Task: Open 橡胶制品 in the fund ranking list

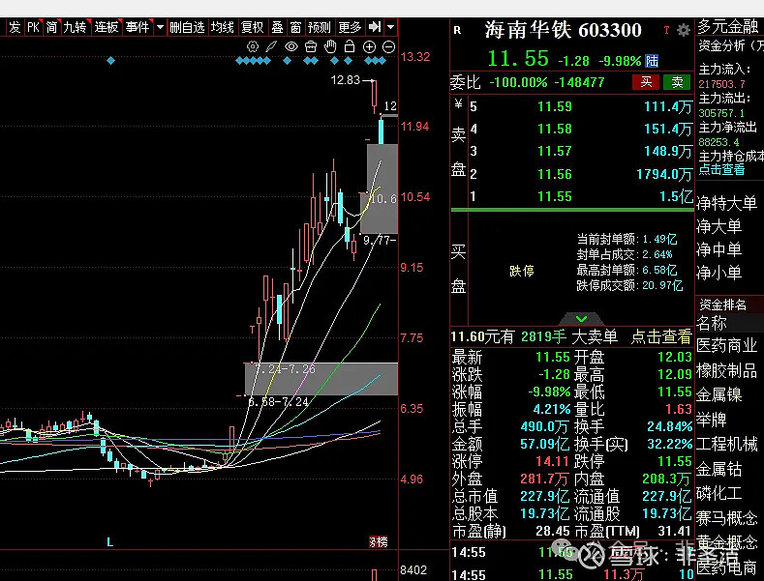Action: (726, 370)
